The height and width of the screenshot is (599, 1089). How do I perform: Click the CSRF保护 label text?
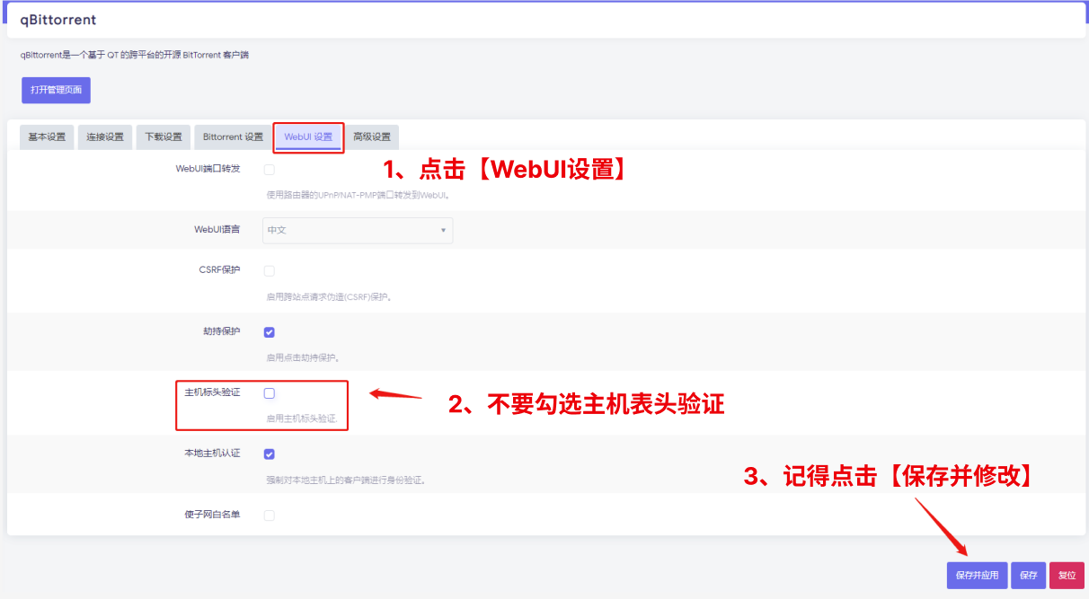[220, 270]
